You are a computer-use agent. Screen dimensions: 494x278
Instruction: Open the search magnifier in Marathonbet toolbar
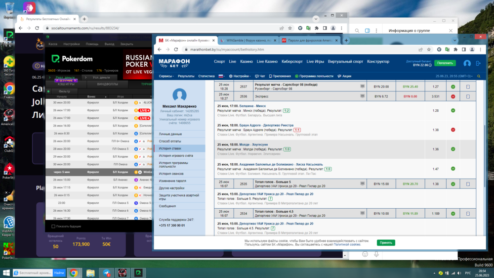[478, 76]
